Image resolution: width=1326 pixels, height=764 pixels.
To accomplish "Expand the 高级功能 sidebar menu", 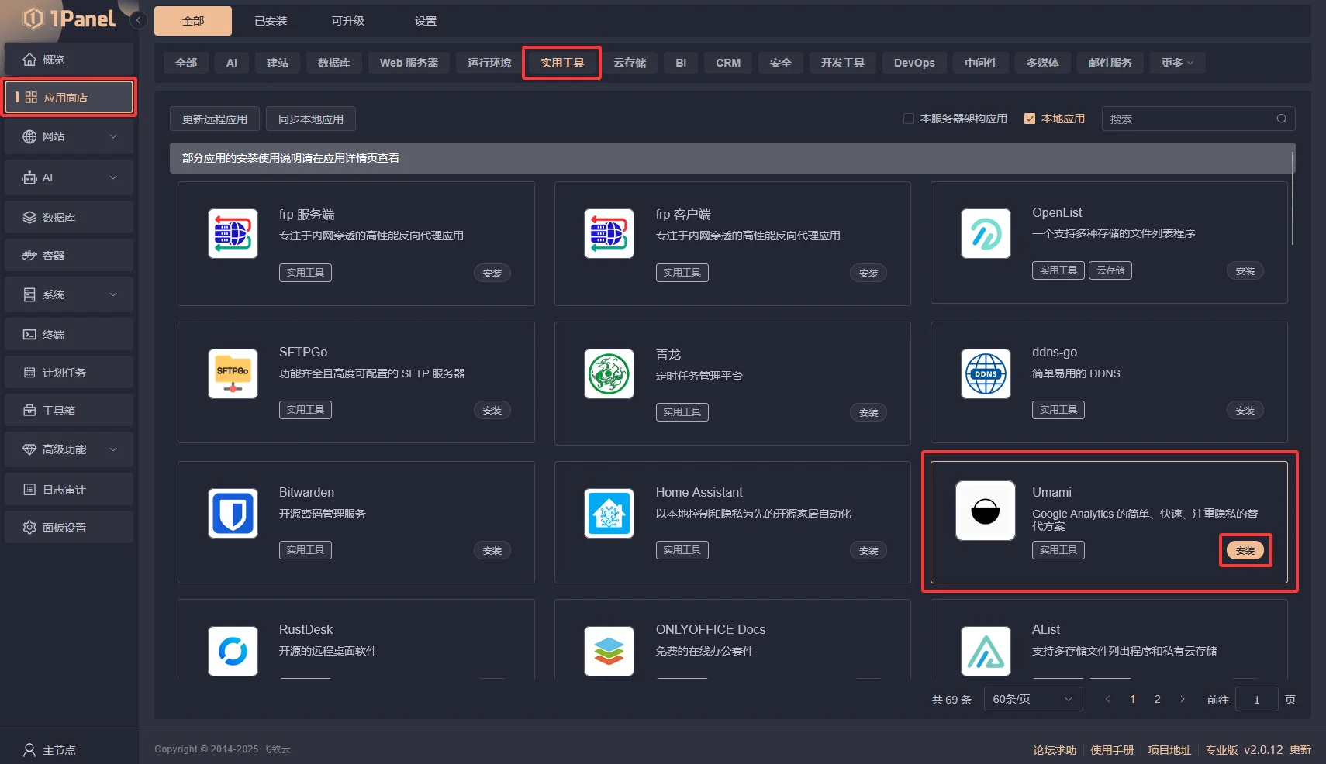I will [x=69, y=449].
